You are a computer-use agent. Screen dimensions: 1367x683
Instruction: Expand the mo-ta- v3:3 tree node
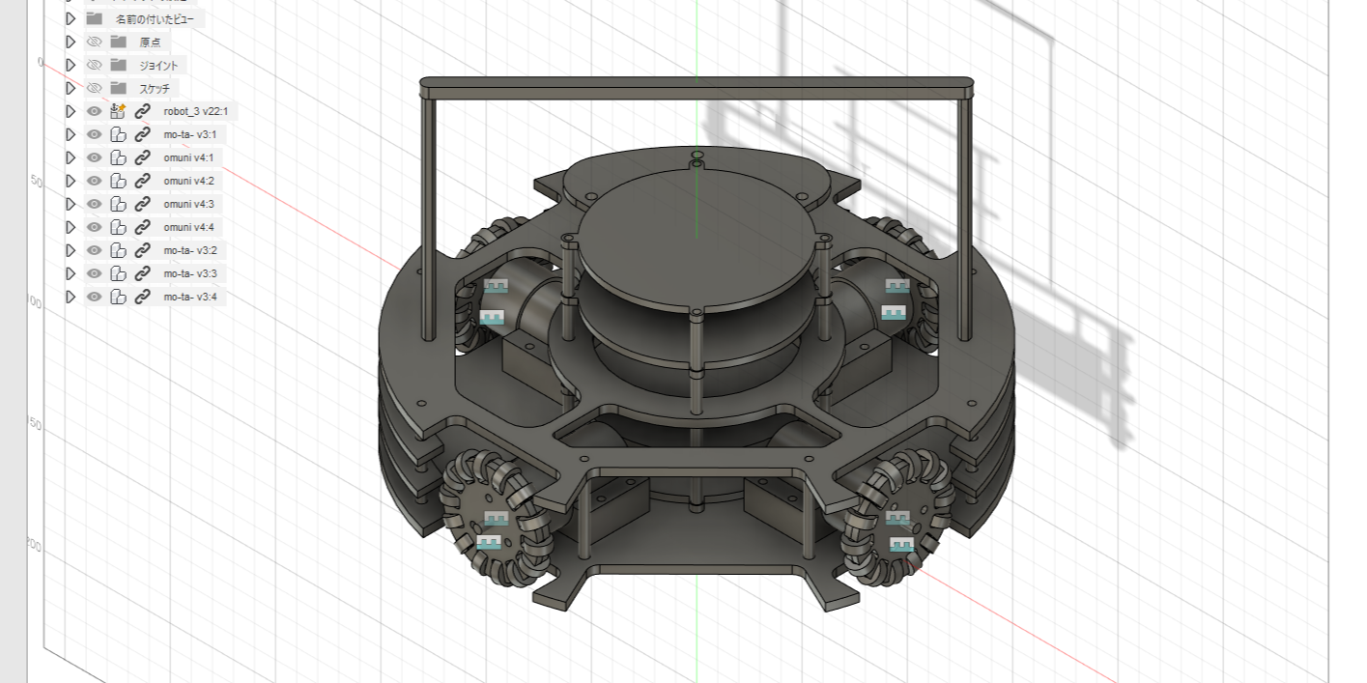(71, 273)
